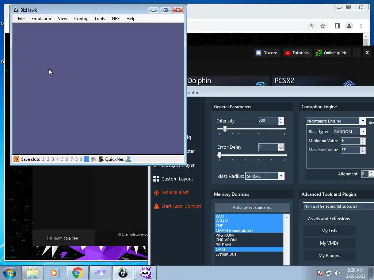Select save slot 1

pos(43,159)
